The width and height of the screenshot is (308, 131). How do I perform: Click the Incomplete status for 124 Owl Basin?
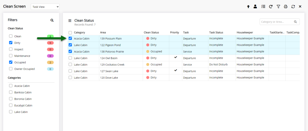(x=216, y=58)
